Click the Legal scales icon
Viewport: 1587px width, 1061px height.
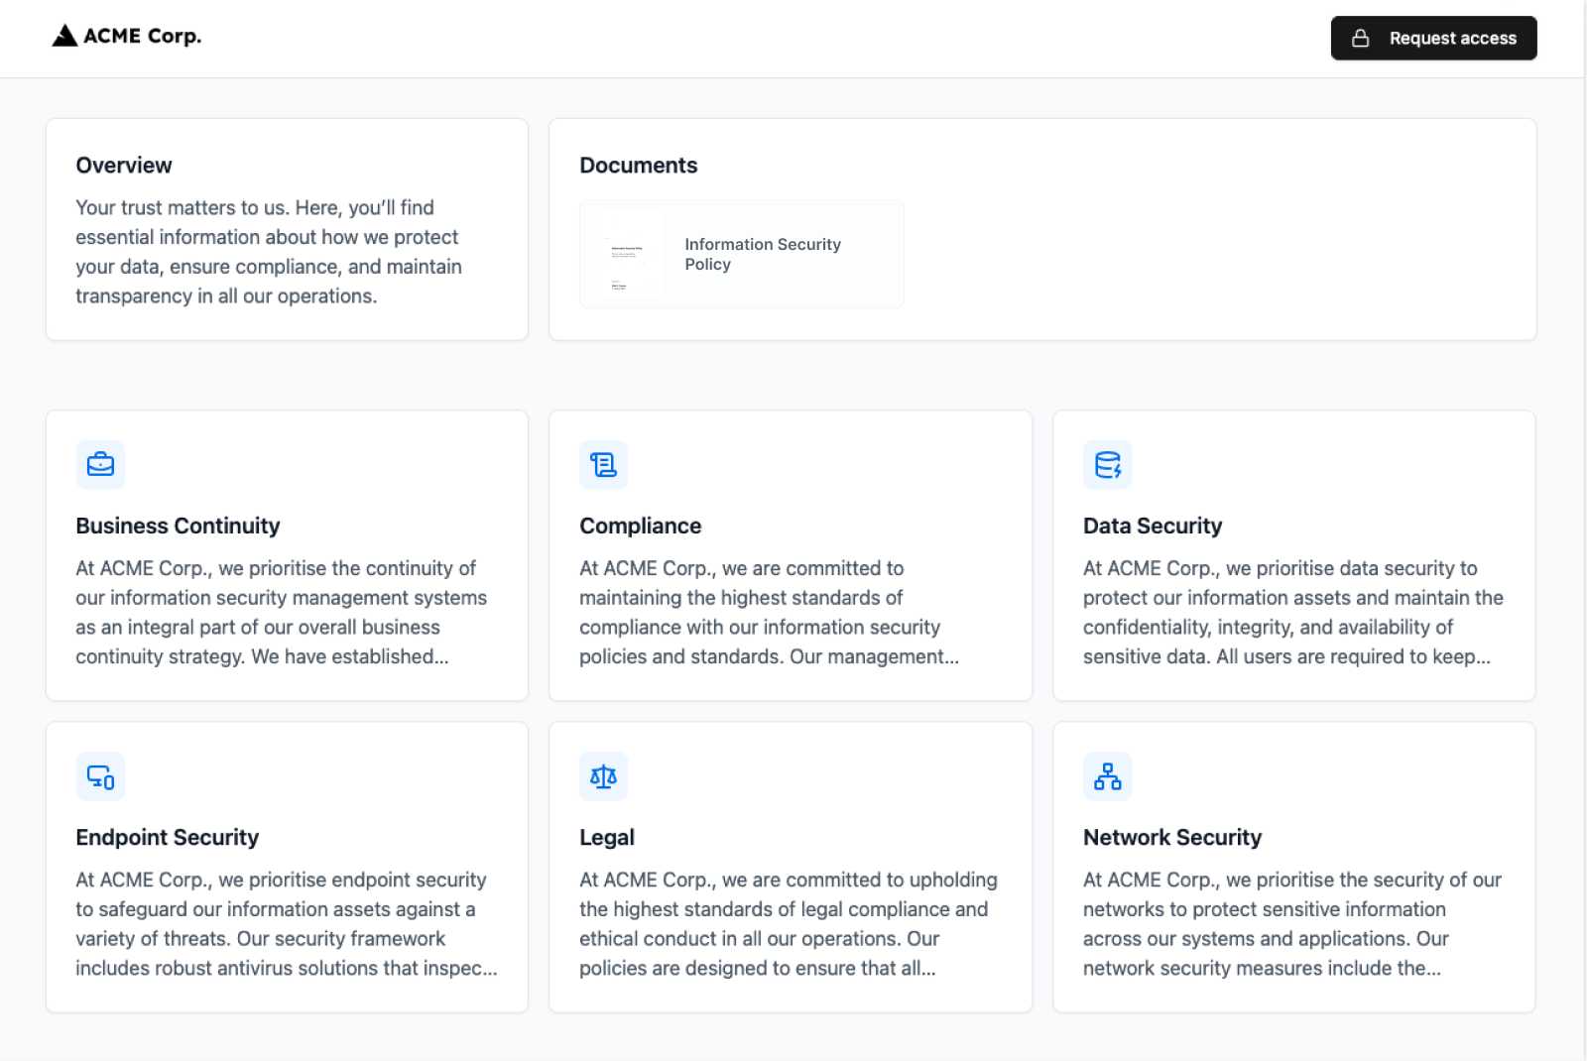pyautogui.click(x=603, y=776)
